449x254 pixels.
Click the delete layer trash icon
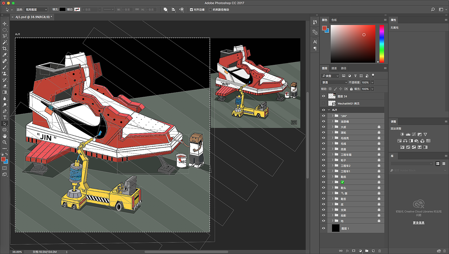[380, 251]
